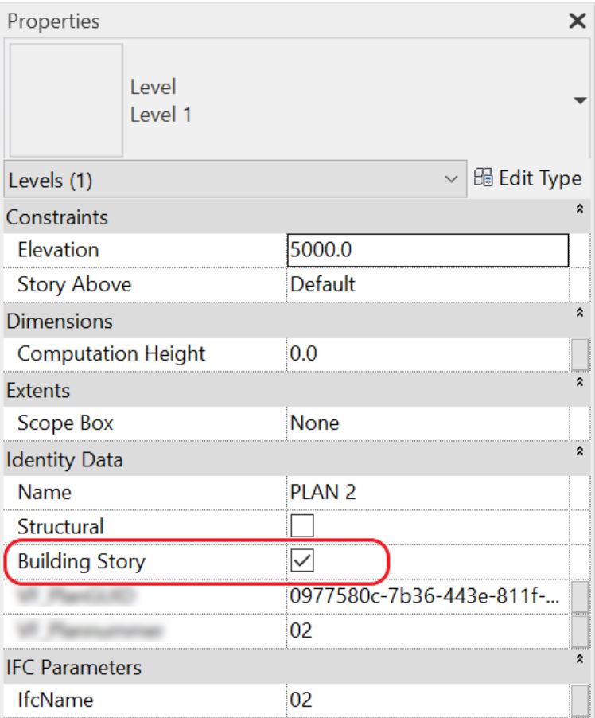Uncheck the Building Story checkbox
Viewport: 595px width, 718px height.
click(x=302, y=560)
